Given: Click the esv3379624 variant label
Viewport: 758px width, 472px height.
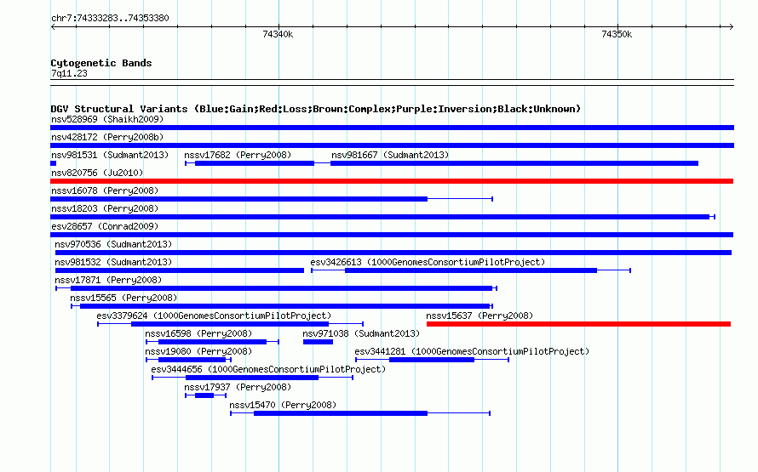Looking at the screenshot, I should click(214, 316).
